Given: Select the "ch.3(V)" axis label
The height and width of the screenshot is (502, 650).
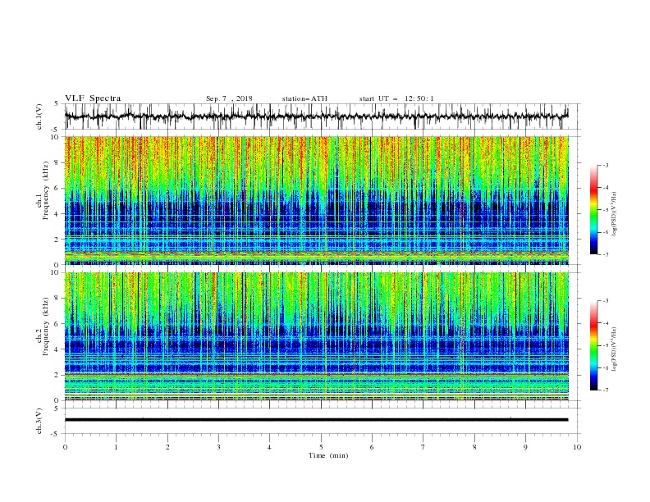Looking at the screenshot, I should 39,421.
